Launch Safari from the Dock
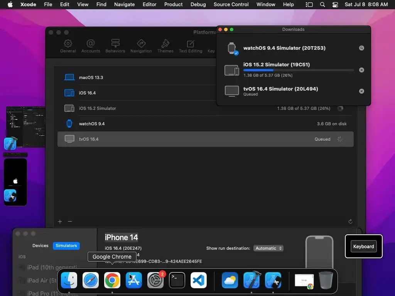Image resolution: width=395 pixels, height=296 pixels. click(x=90, y=280)
